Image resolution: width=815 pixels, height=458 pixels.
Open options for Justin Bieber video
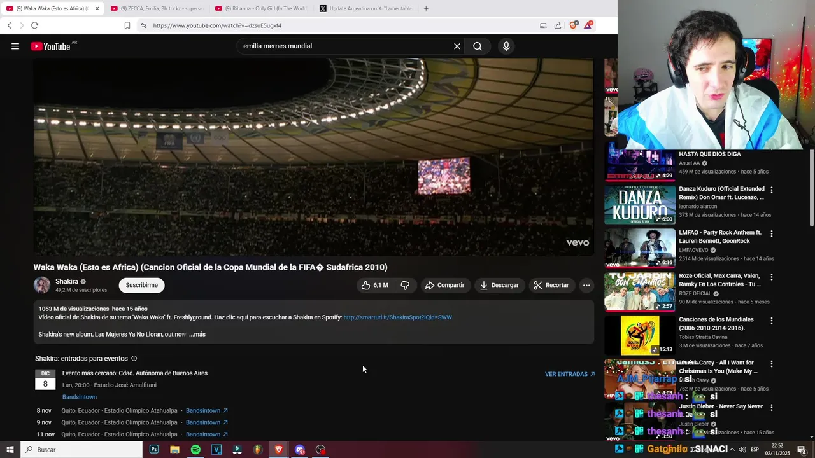[x=772, y=407]
